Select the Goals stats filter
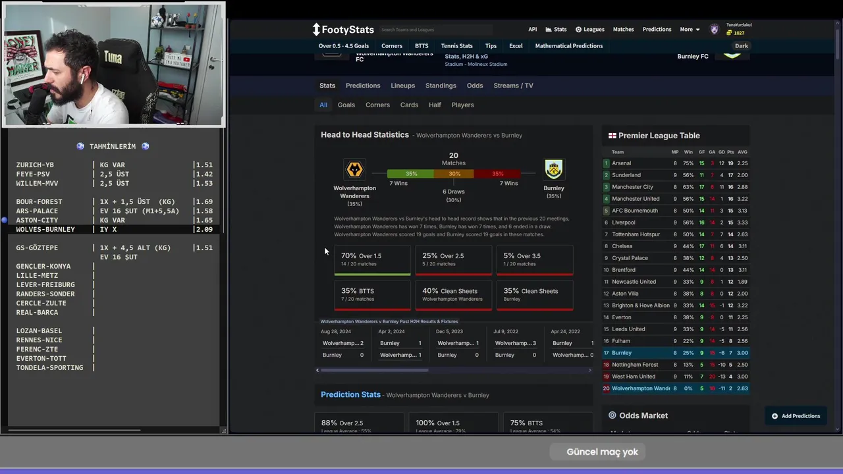The height and width of the screenshot is (474, 843). (x=346, y=105)
